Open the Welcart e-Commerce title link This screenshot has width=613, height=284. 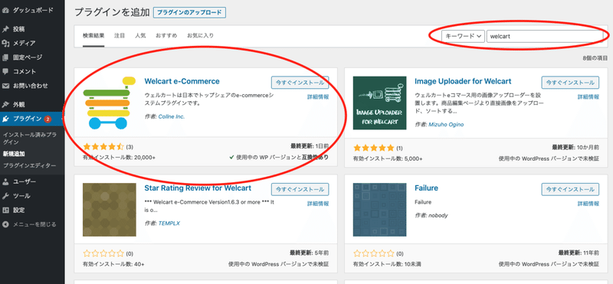pyautogui.click(x=182, y=81)
